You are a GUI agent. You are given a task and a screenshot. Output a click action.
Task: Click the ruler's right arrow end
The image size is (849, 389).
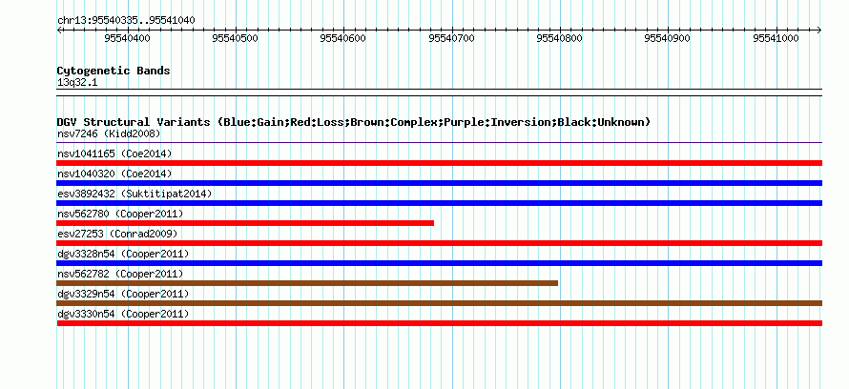tap(819, 30)
